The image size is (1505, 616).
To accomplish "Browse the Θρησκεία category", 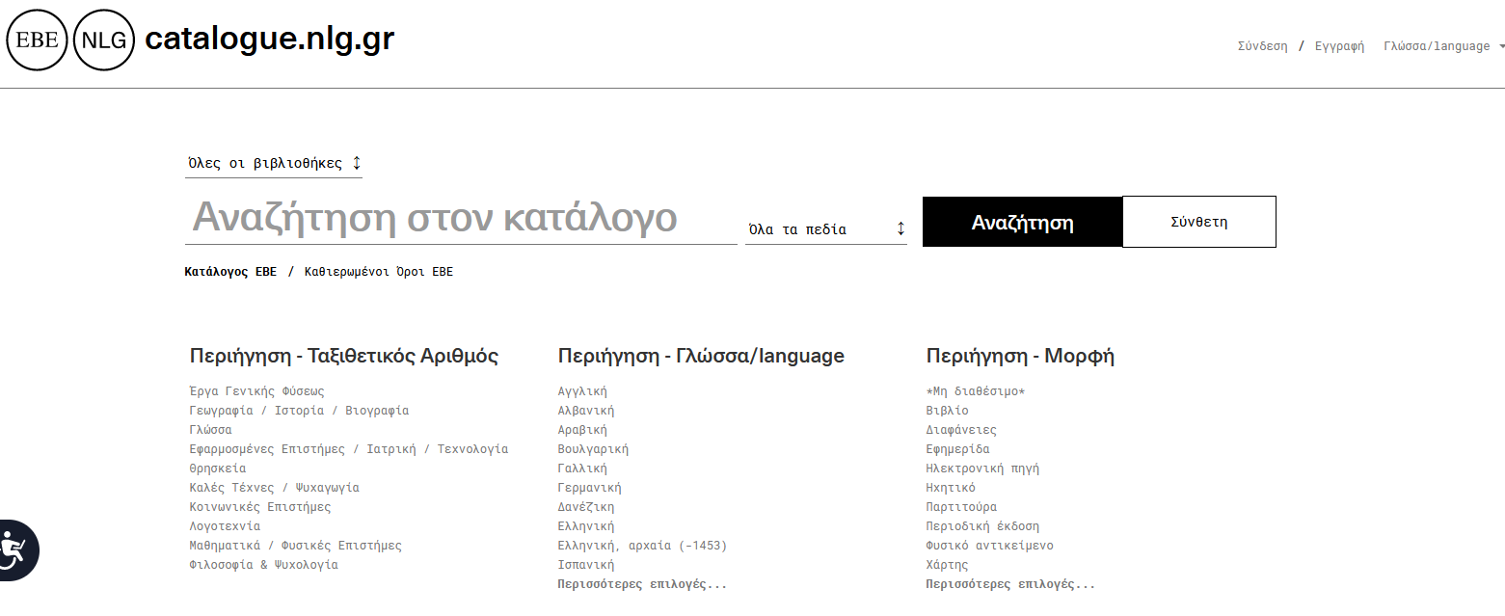I will pos(218,469).
